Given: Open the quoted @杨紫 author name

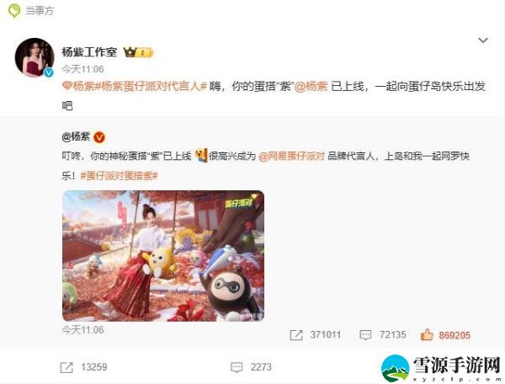Looking at the screenshot, I should click(76, 137).
